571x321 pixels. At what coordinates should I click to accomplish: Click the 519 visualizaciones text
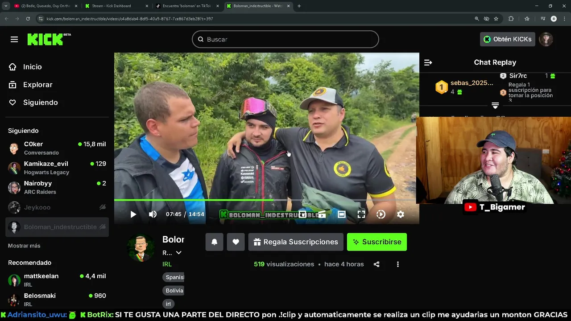[284, 264]
